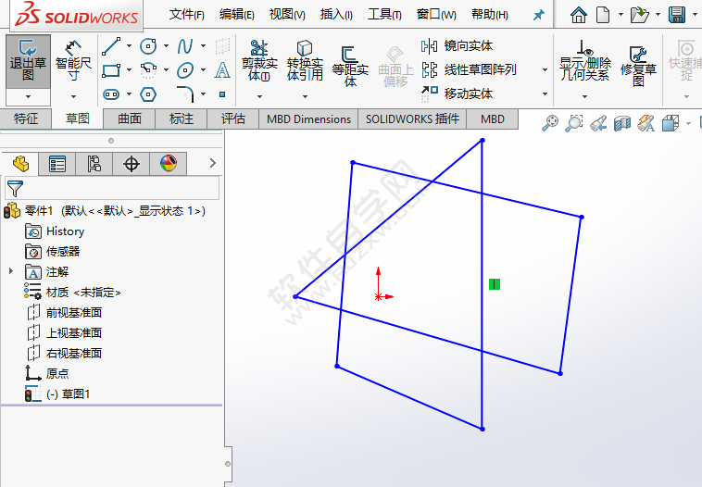Click Move Entities (移动实体)
This screenshot has width=702, height=487.
point(457,94)
